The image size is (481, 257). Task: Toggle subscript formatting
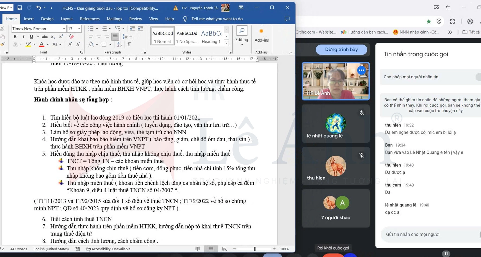click(53, 37)
